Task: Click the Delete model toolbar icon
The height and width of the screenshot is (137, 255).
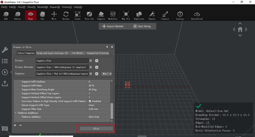Action: tap(17, 16)
